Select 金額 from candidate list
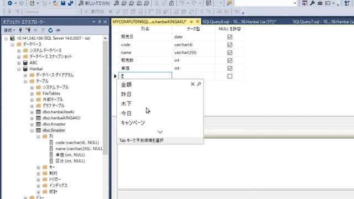This screenshot has height=199, width=354. [126, 85]
